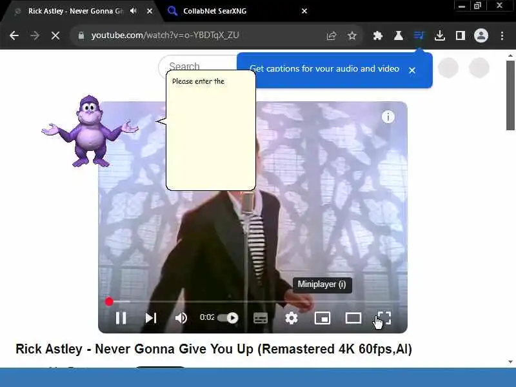Bookmark this tab with the star
Screen dimensions: 516x387
(352, 35)
